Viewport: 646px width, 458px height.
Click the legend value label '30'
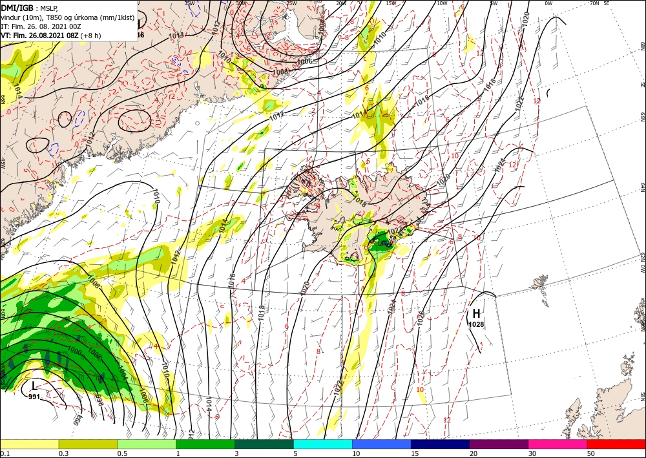pos(532,453)
